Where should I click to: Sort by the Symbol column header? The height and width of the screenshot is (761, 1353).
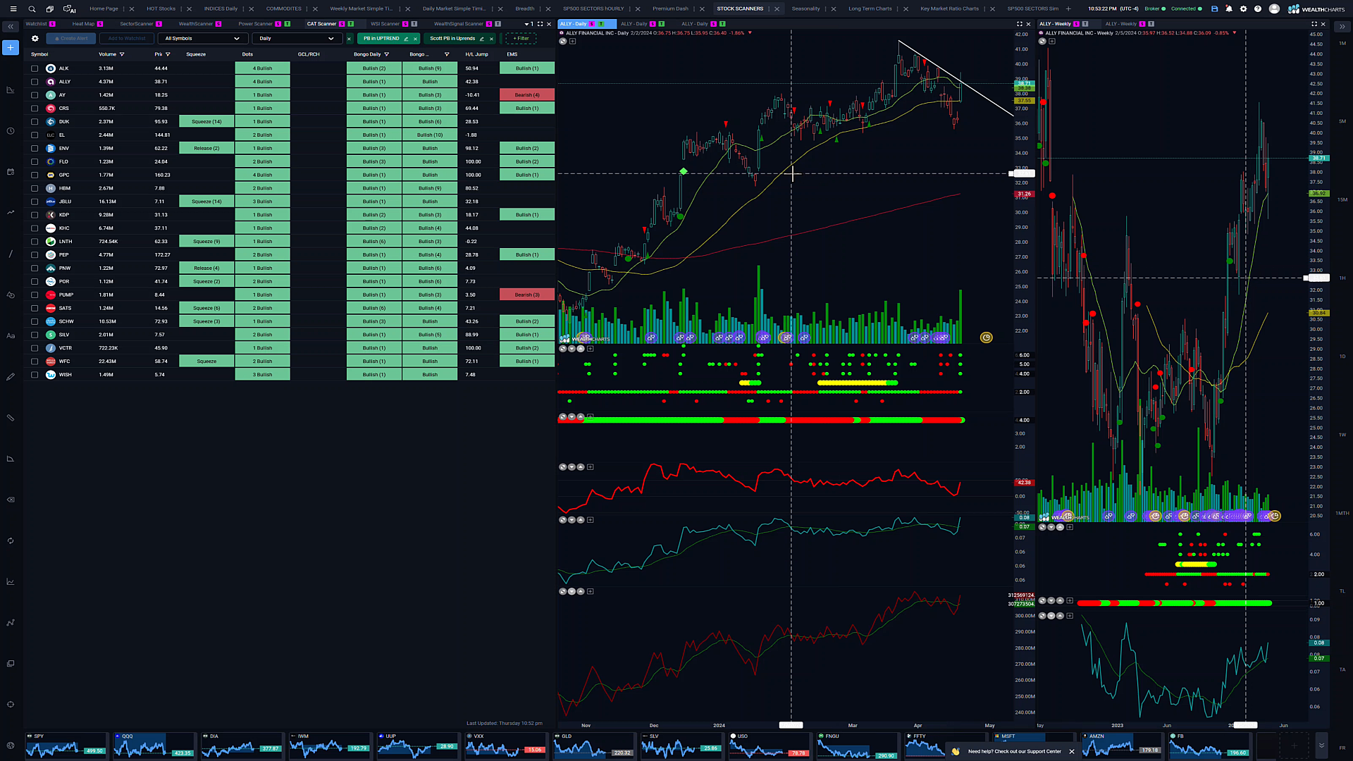[39, 54]
